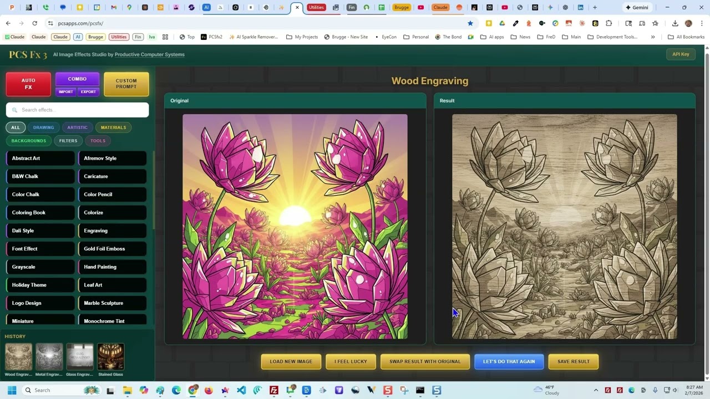Apply the Gold Foil Emboss effect
The image size is (710, 399).
(113, 249)
